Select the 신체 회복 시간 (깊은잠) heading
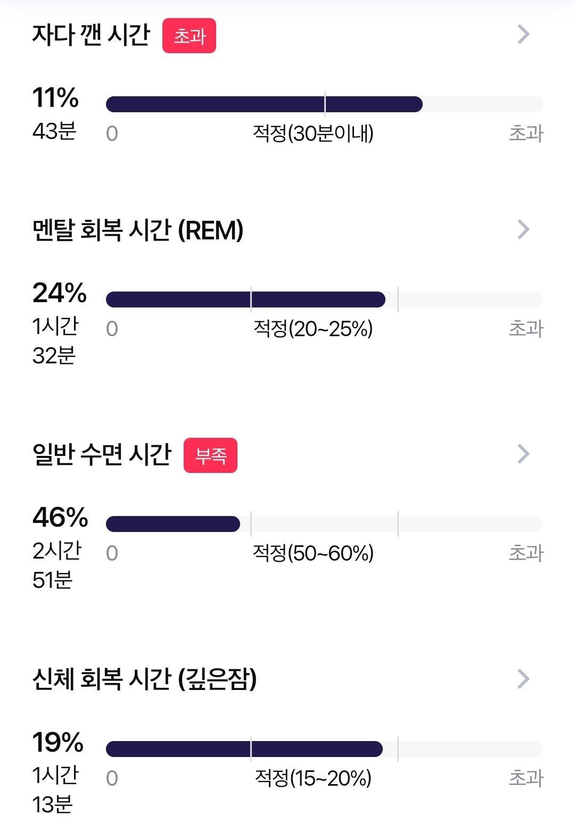Screen dimensions: 575x840 (145, 679)
